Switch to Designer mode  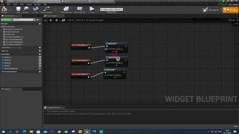click(x=211, y=10)
